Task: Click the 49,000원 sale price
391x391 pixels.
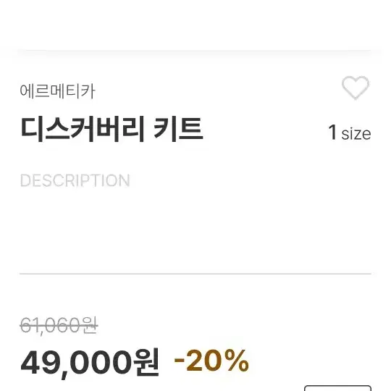Action: click(x=90, y=362)
